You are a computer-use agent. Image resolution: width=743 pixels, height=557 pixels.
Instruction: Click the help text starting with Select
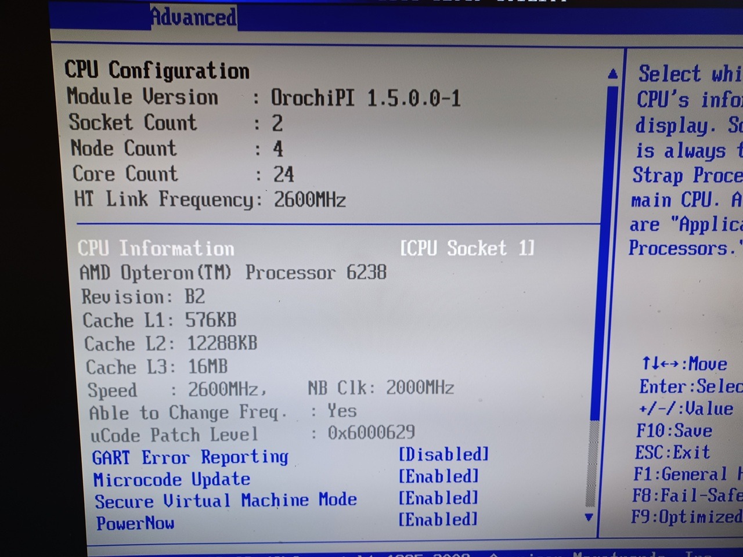click(x=686, y=161)
